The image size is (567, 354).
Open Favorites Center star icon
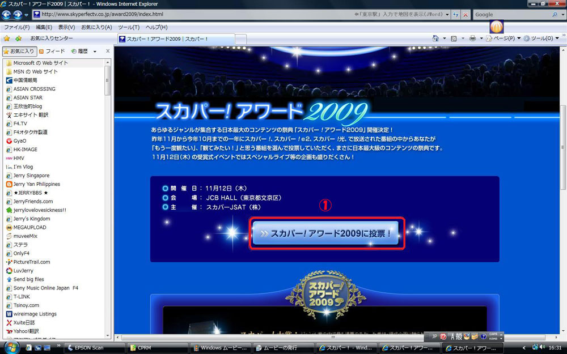point(7,39)
